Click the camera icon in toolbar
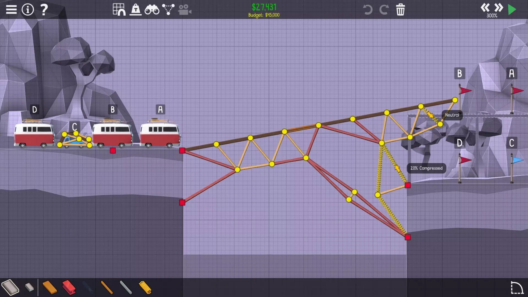528x297 pixels. pyautogui.click(x=185, y=10)
